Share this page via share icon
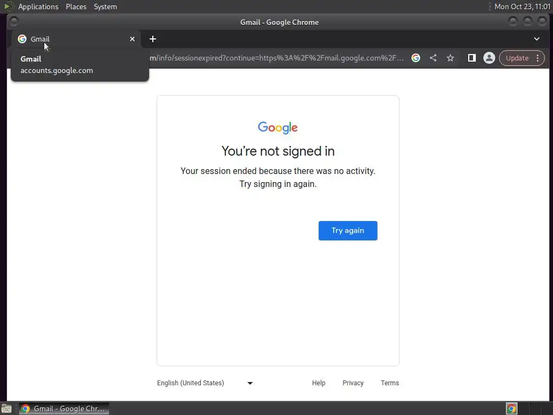This screenshot has height=415, width=553. coord(433,58)
